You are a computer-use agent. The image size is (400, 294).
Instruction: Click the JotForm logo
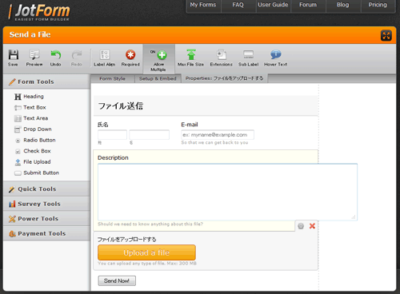(x=39, y=12)
